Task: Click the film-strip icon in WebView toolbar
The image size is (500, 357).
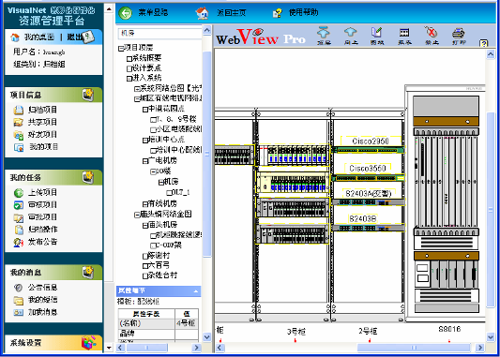Action: pos(404,33)
